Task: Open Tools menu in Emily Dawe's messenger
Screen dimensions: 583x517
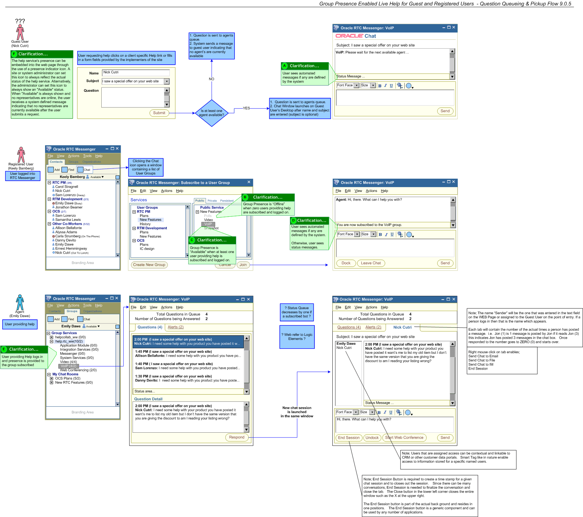Action: coord(87,305)
